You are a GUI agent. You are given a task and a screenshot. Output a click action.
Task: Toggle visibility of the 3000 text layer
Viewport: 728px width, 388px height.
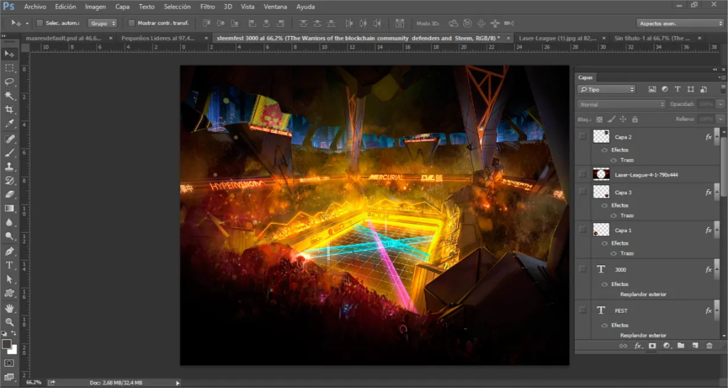[583, 269]
